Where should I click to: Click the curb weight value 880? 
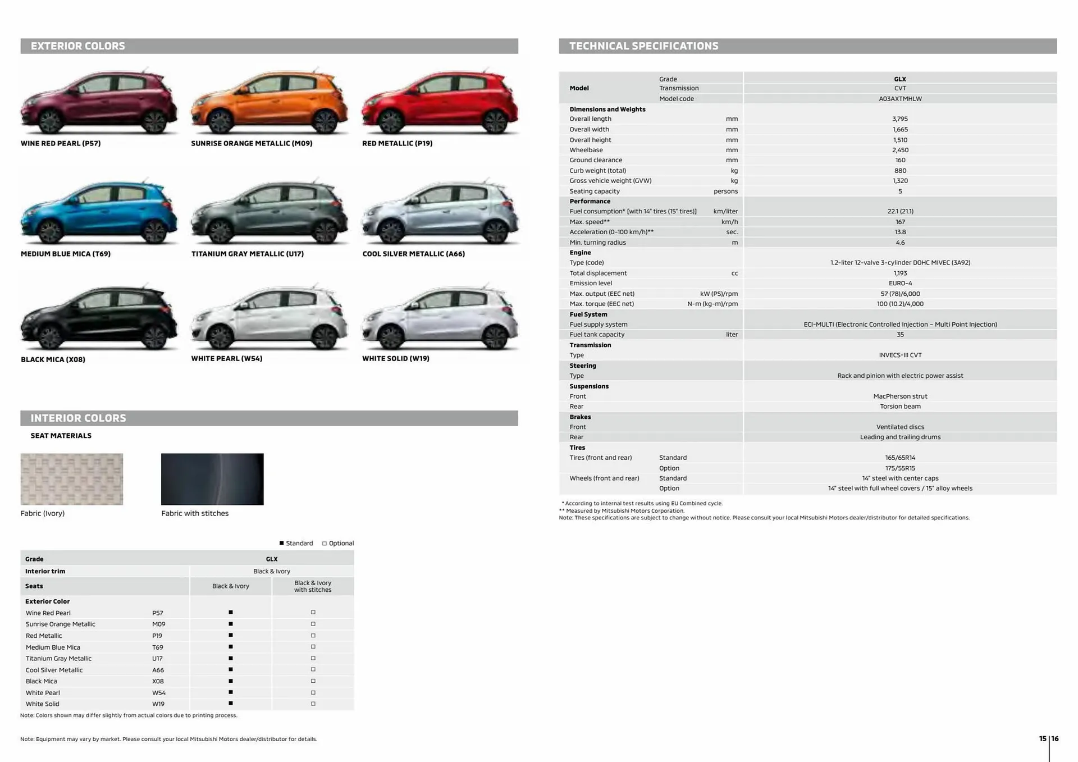click(900, 171)
